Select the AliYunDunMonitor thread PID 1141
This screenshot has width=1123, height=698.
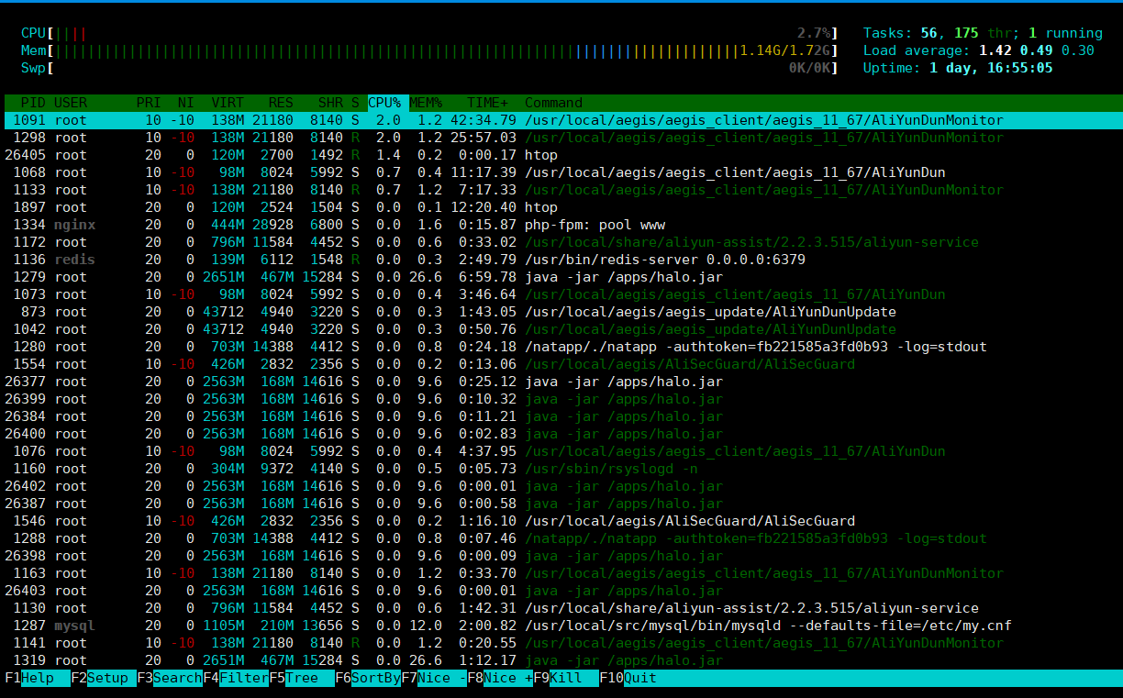point(561,643)
